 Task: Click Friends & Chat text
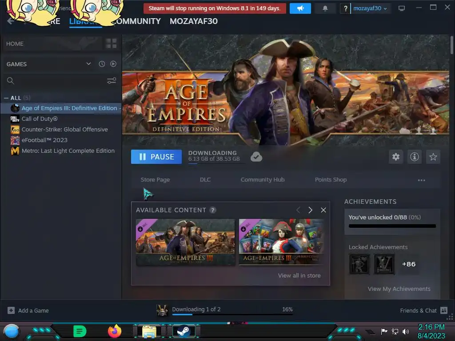click(x=418, y=310)
